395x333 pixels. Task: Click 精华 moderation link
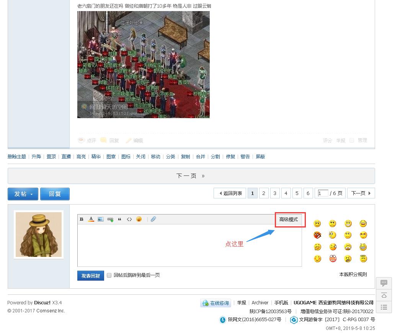pos(96,156)
